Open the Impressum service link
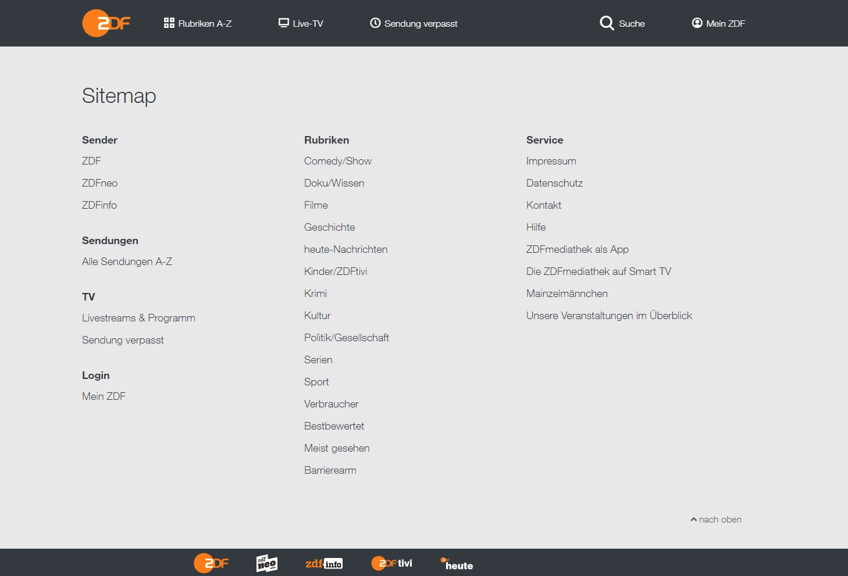Screen dimensions: 848x576 coord(551,161)
